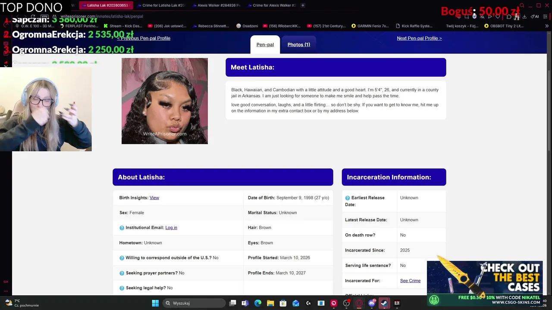The height and width of the screenshot is (310, 552).
Task: Launch Microsoft Teams from the taskbar
Action: (x=245, y=303)
